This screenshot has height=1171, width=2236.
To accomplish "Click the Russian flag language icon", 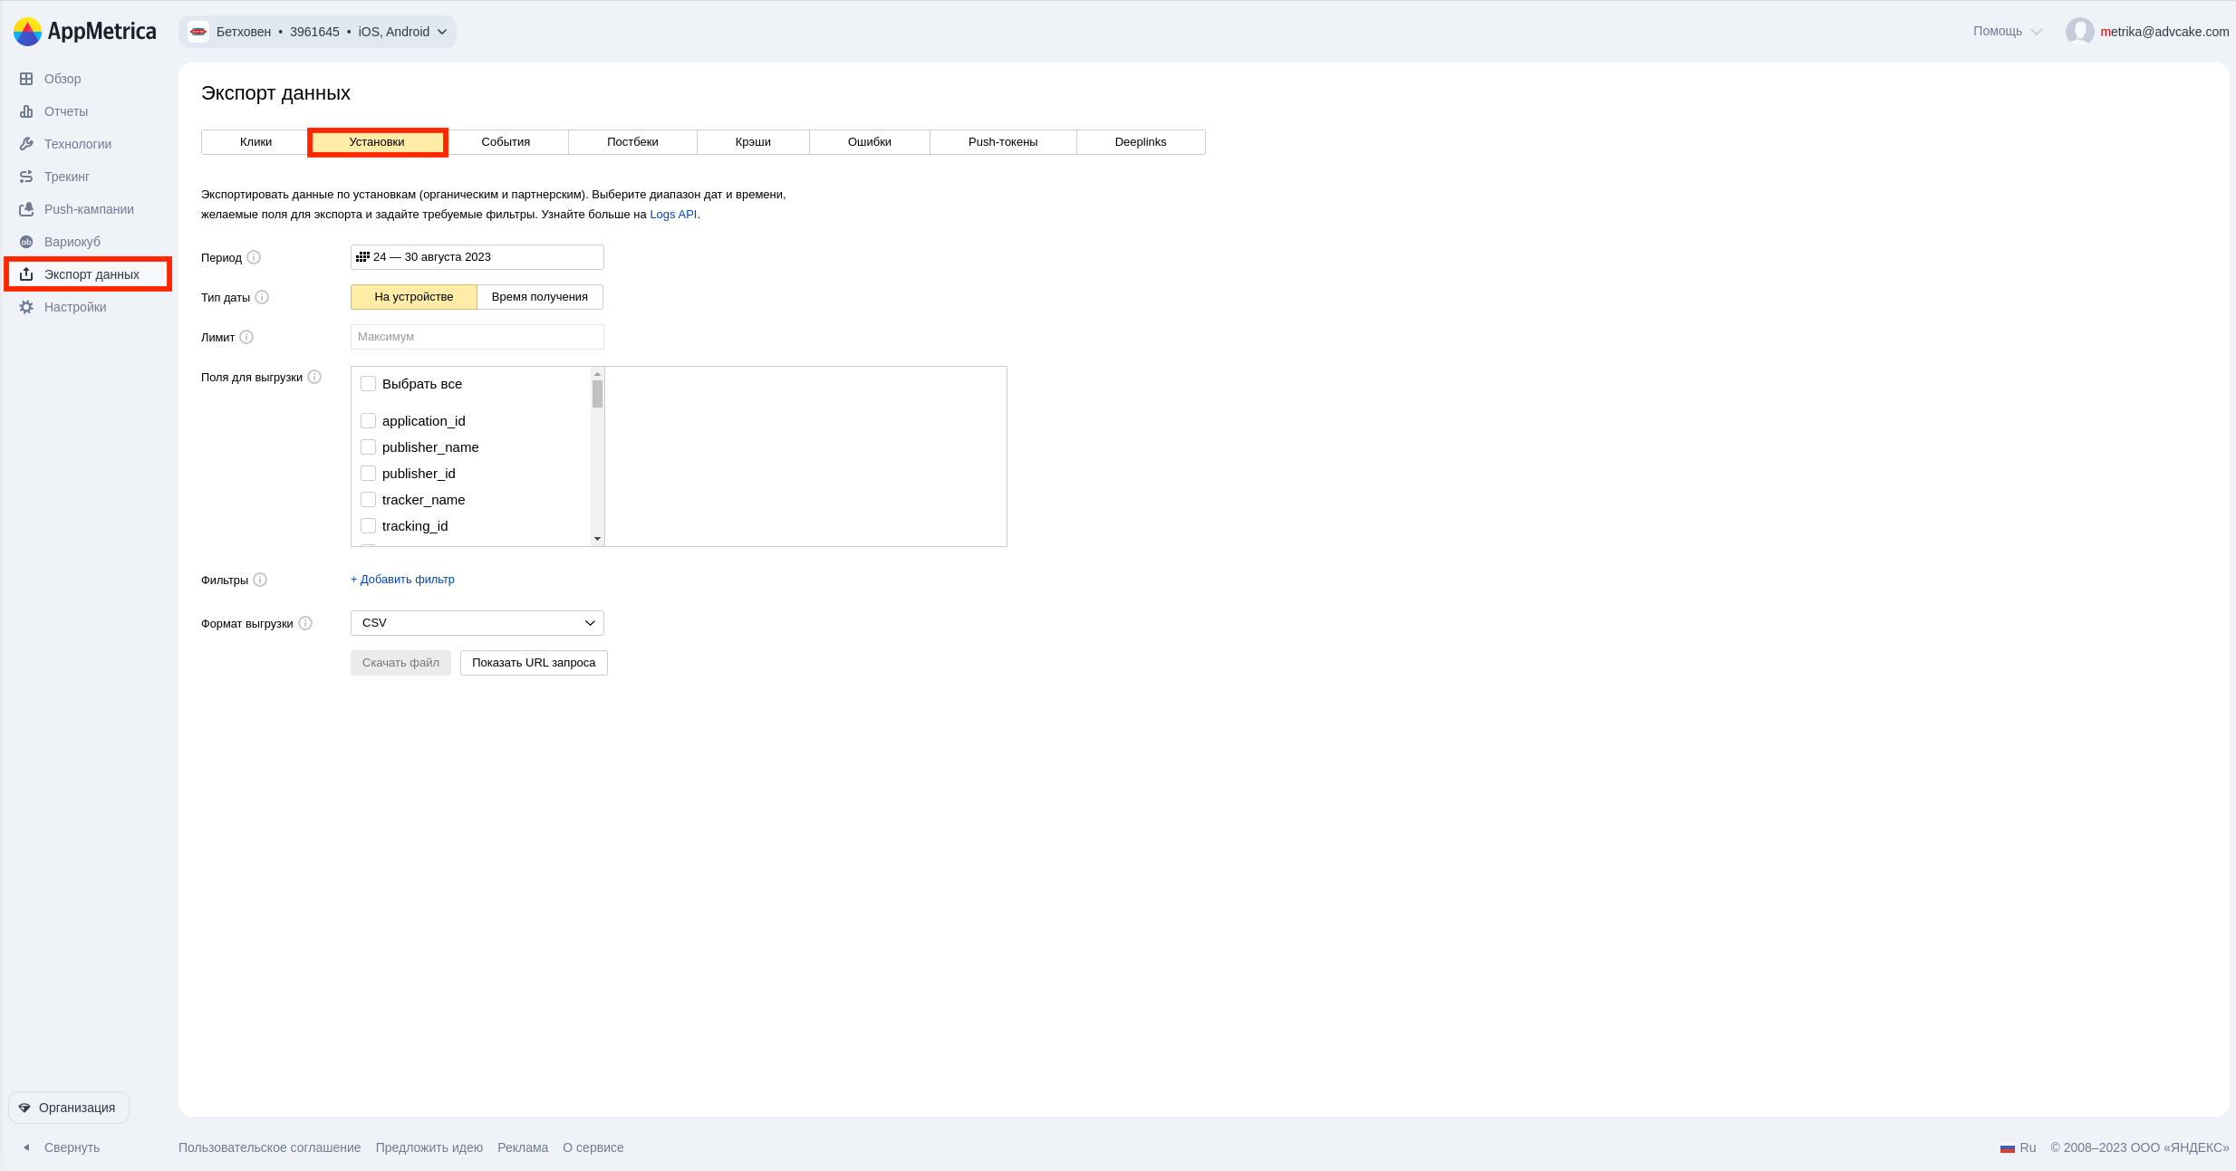I will (2008, 1147).
